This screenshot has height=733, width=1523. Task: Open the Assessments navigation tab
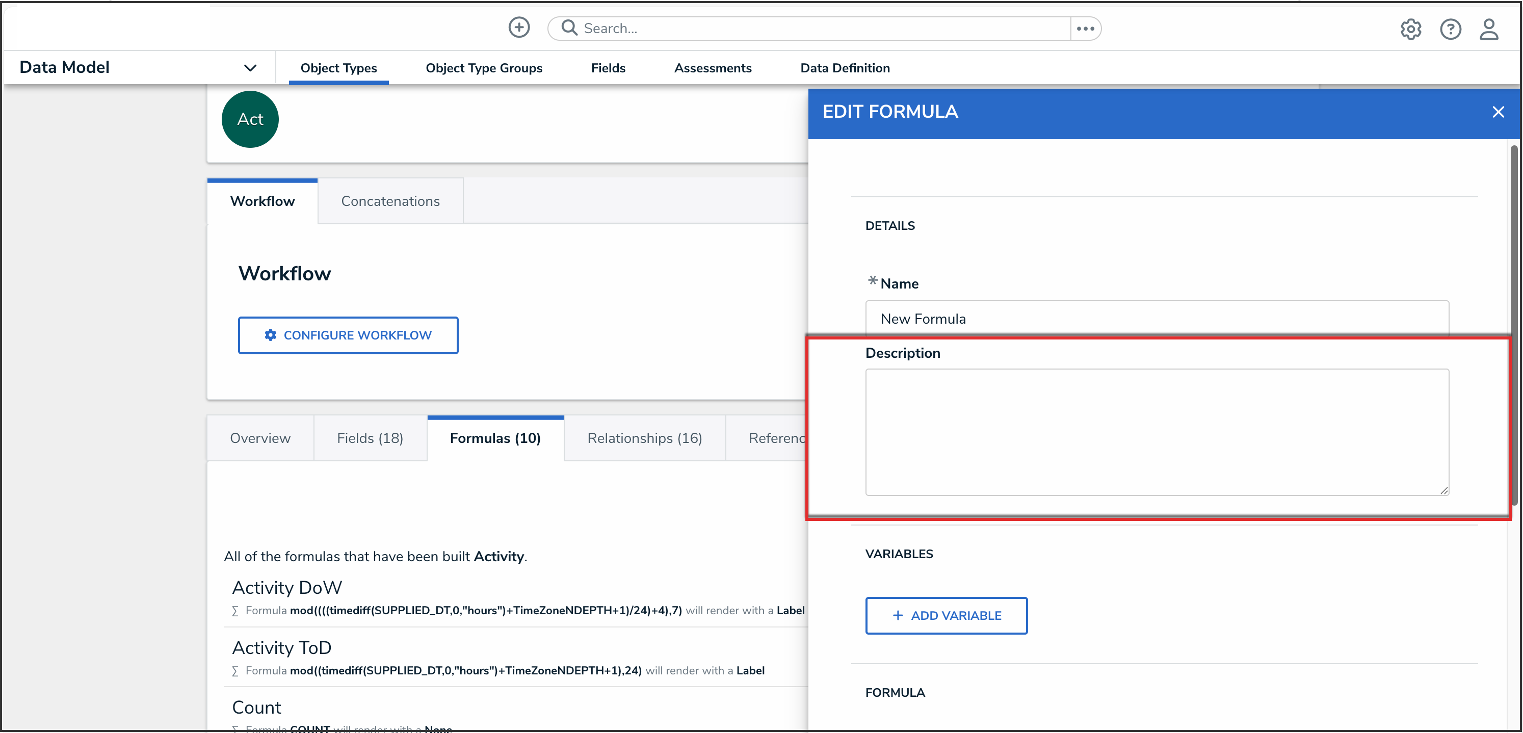pos(713,68)
